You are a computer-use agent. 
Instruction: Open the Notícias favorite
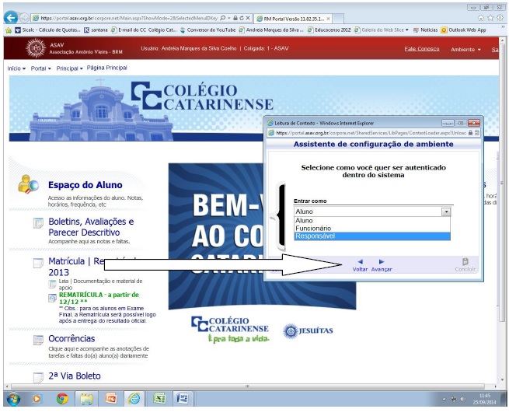tap(426, 30)
